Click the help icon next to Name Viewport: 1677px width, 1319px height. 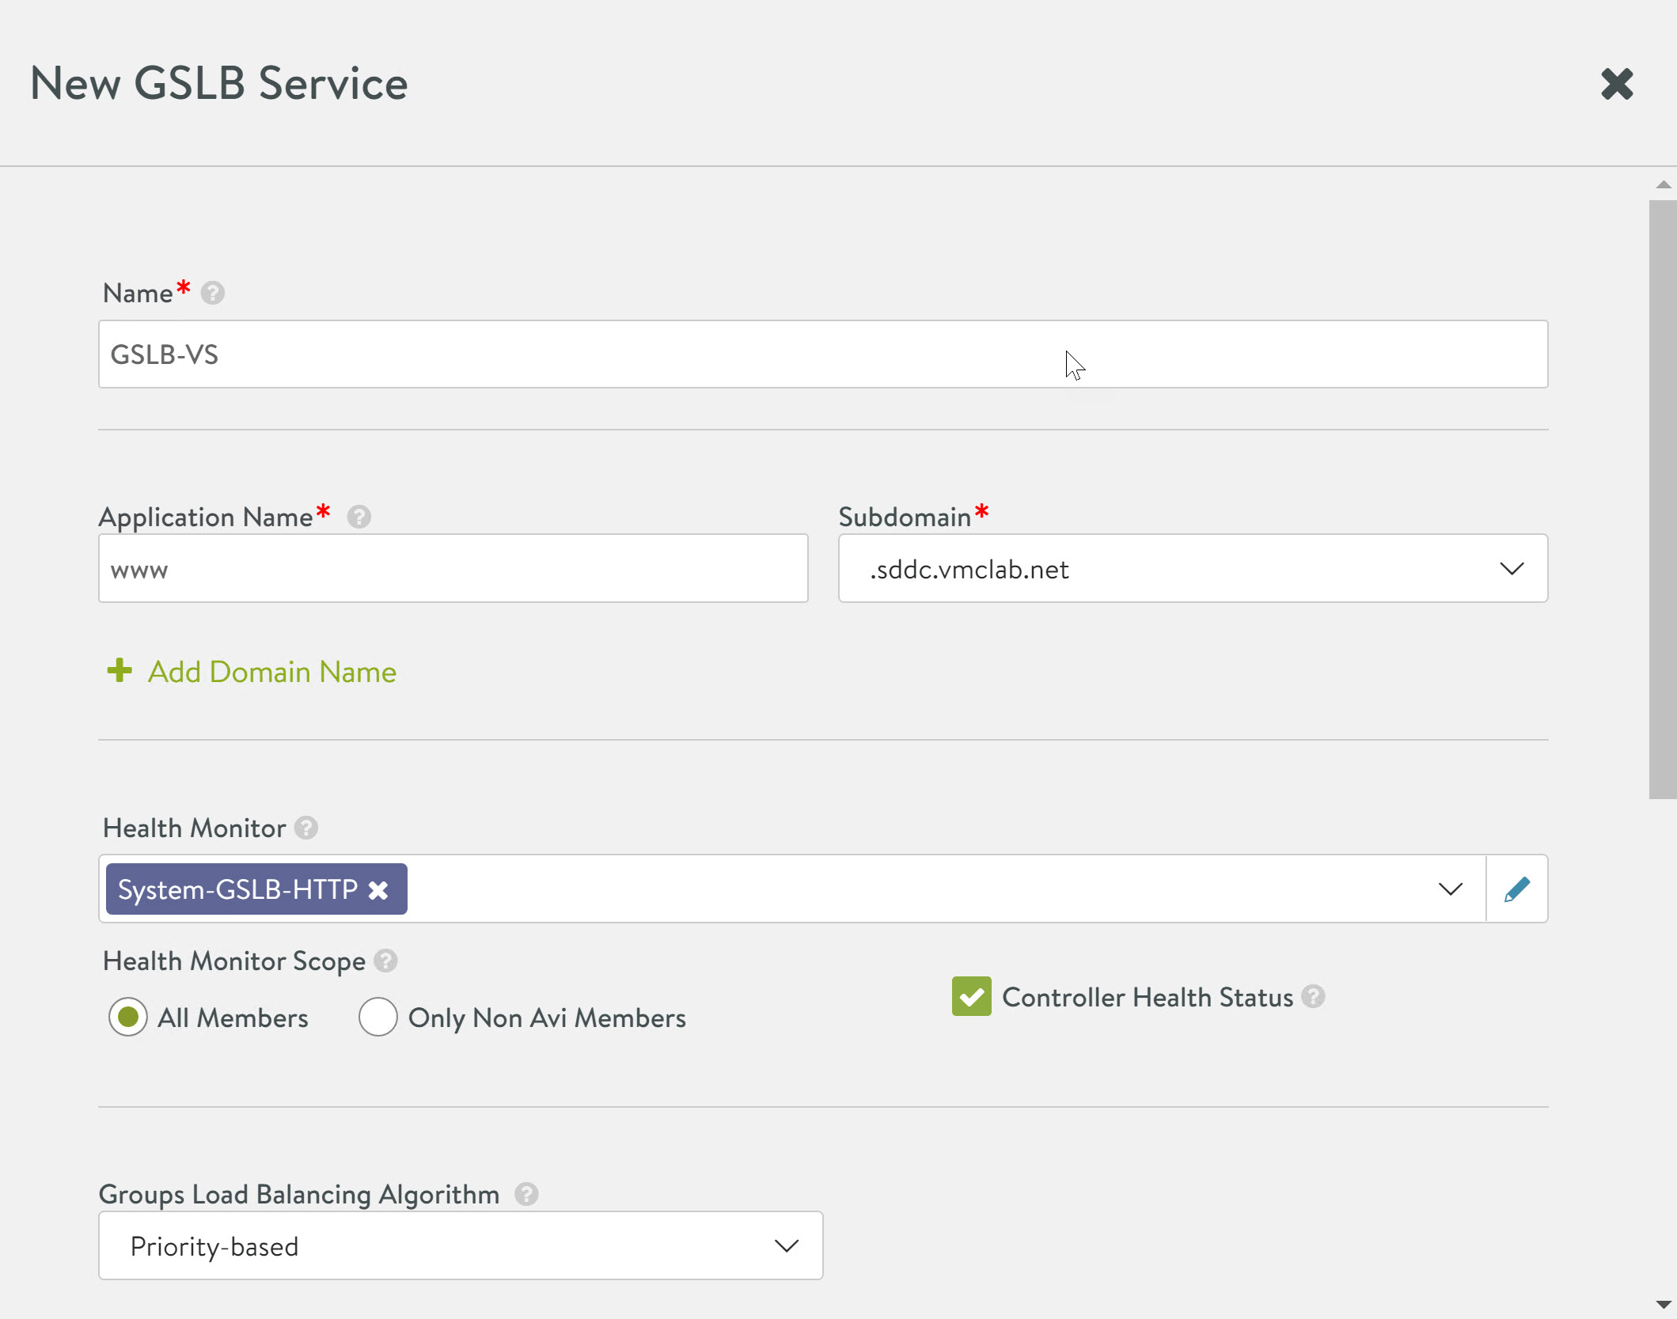(212, 294)
